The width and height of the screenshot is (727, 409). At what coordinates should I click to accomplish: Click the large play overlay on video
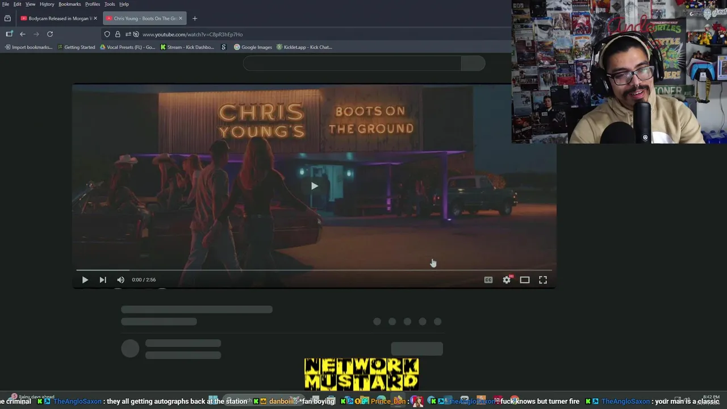pos(314,186)
